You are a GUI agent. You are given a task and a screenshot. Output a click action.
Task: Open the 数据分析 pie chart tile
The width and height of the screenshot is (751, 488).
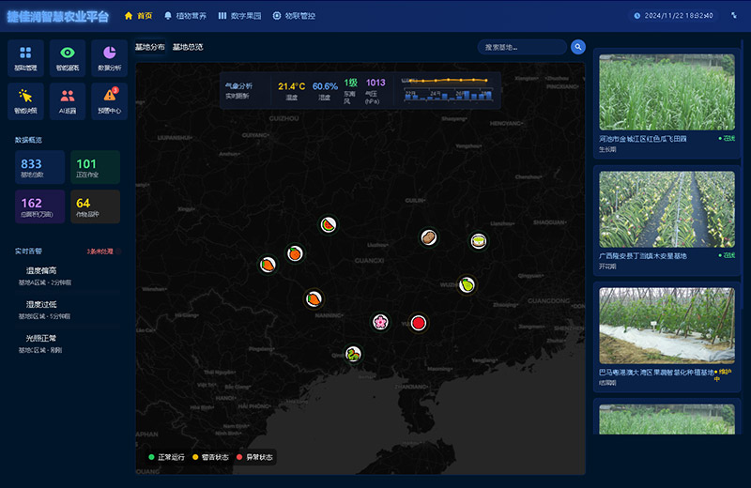109,58
